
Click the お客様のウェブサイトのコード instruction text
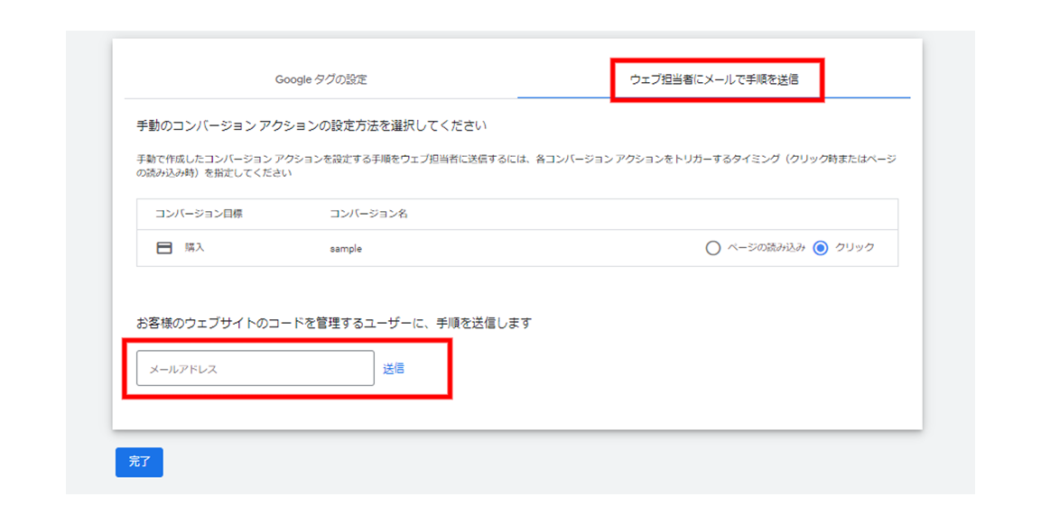click(x=334, y=322)
